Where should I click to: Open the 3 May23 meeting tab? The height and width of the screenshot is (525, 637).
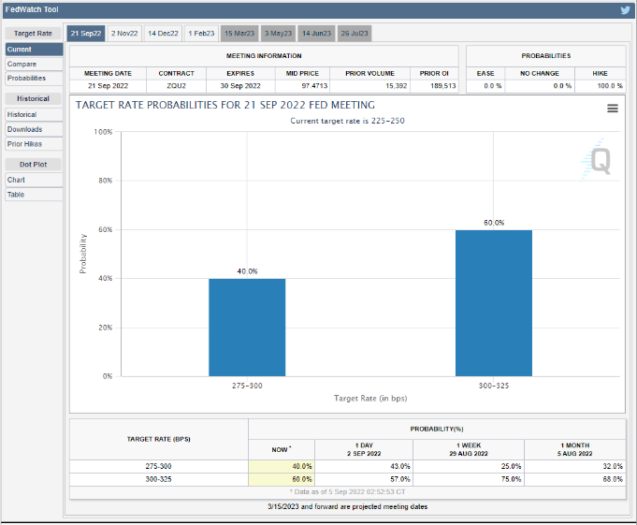(x=278, y=34)
